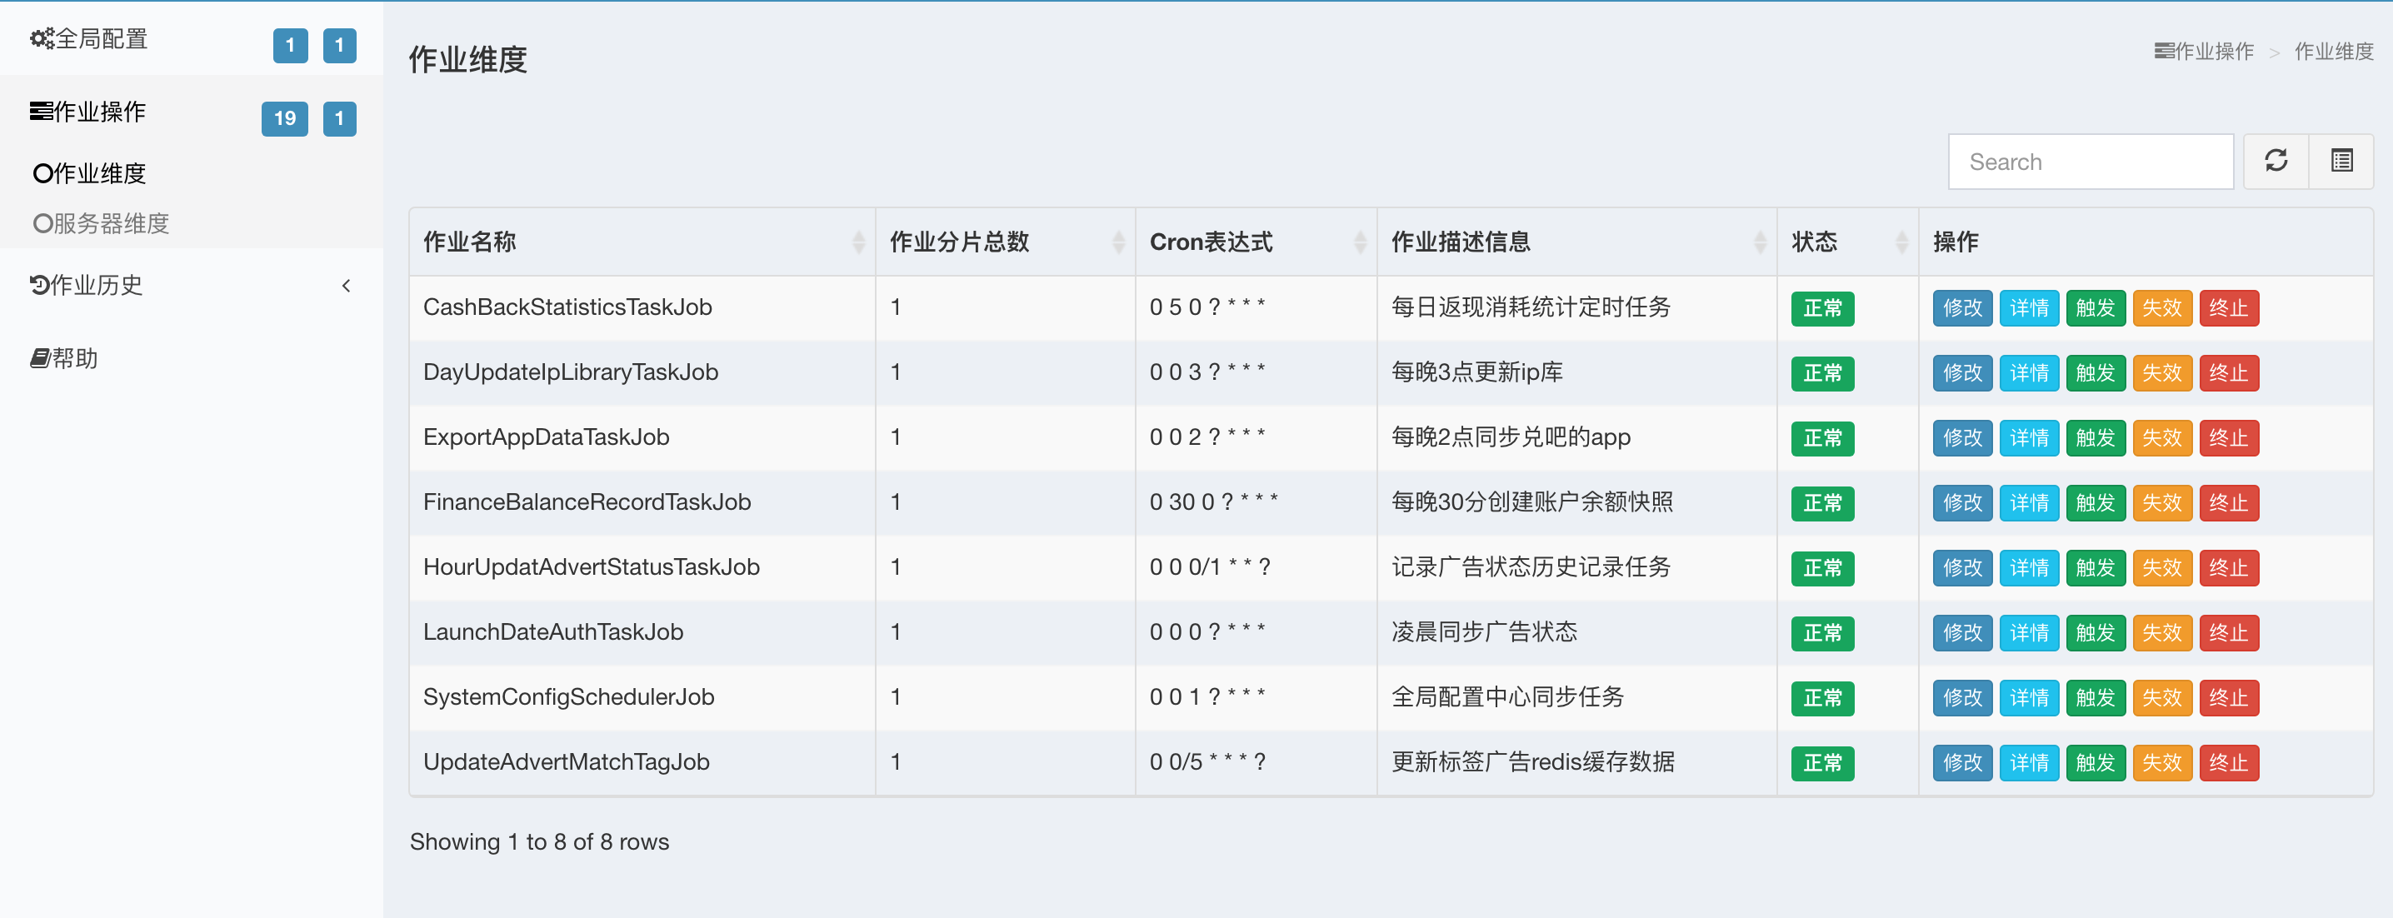Click the history icon beside 作业历史

[40, 284]
